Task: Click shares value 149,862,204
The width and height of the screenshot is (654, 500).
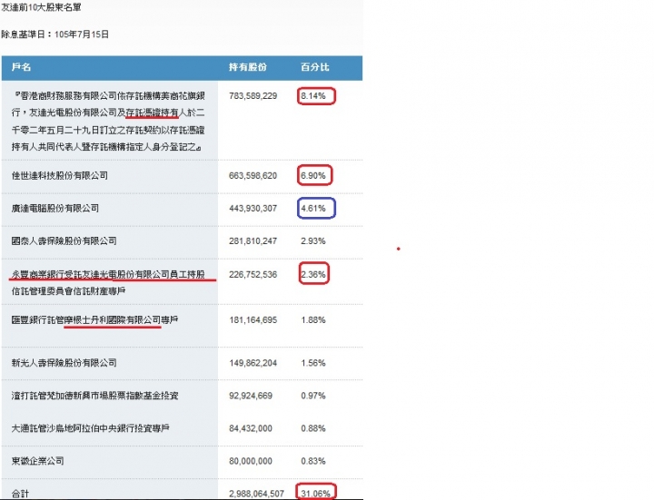Action: pyautogui.click(x=253, y=363)
